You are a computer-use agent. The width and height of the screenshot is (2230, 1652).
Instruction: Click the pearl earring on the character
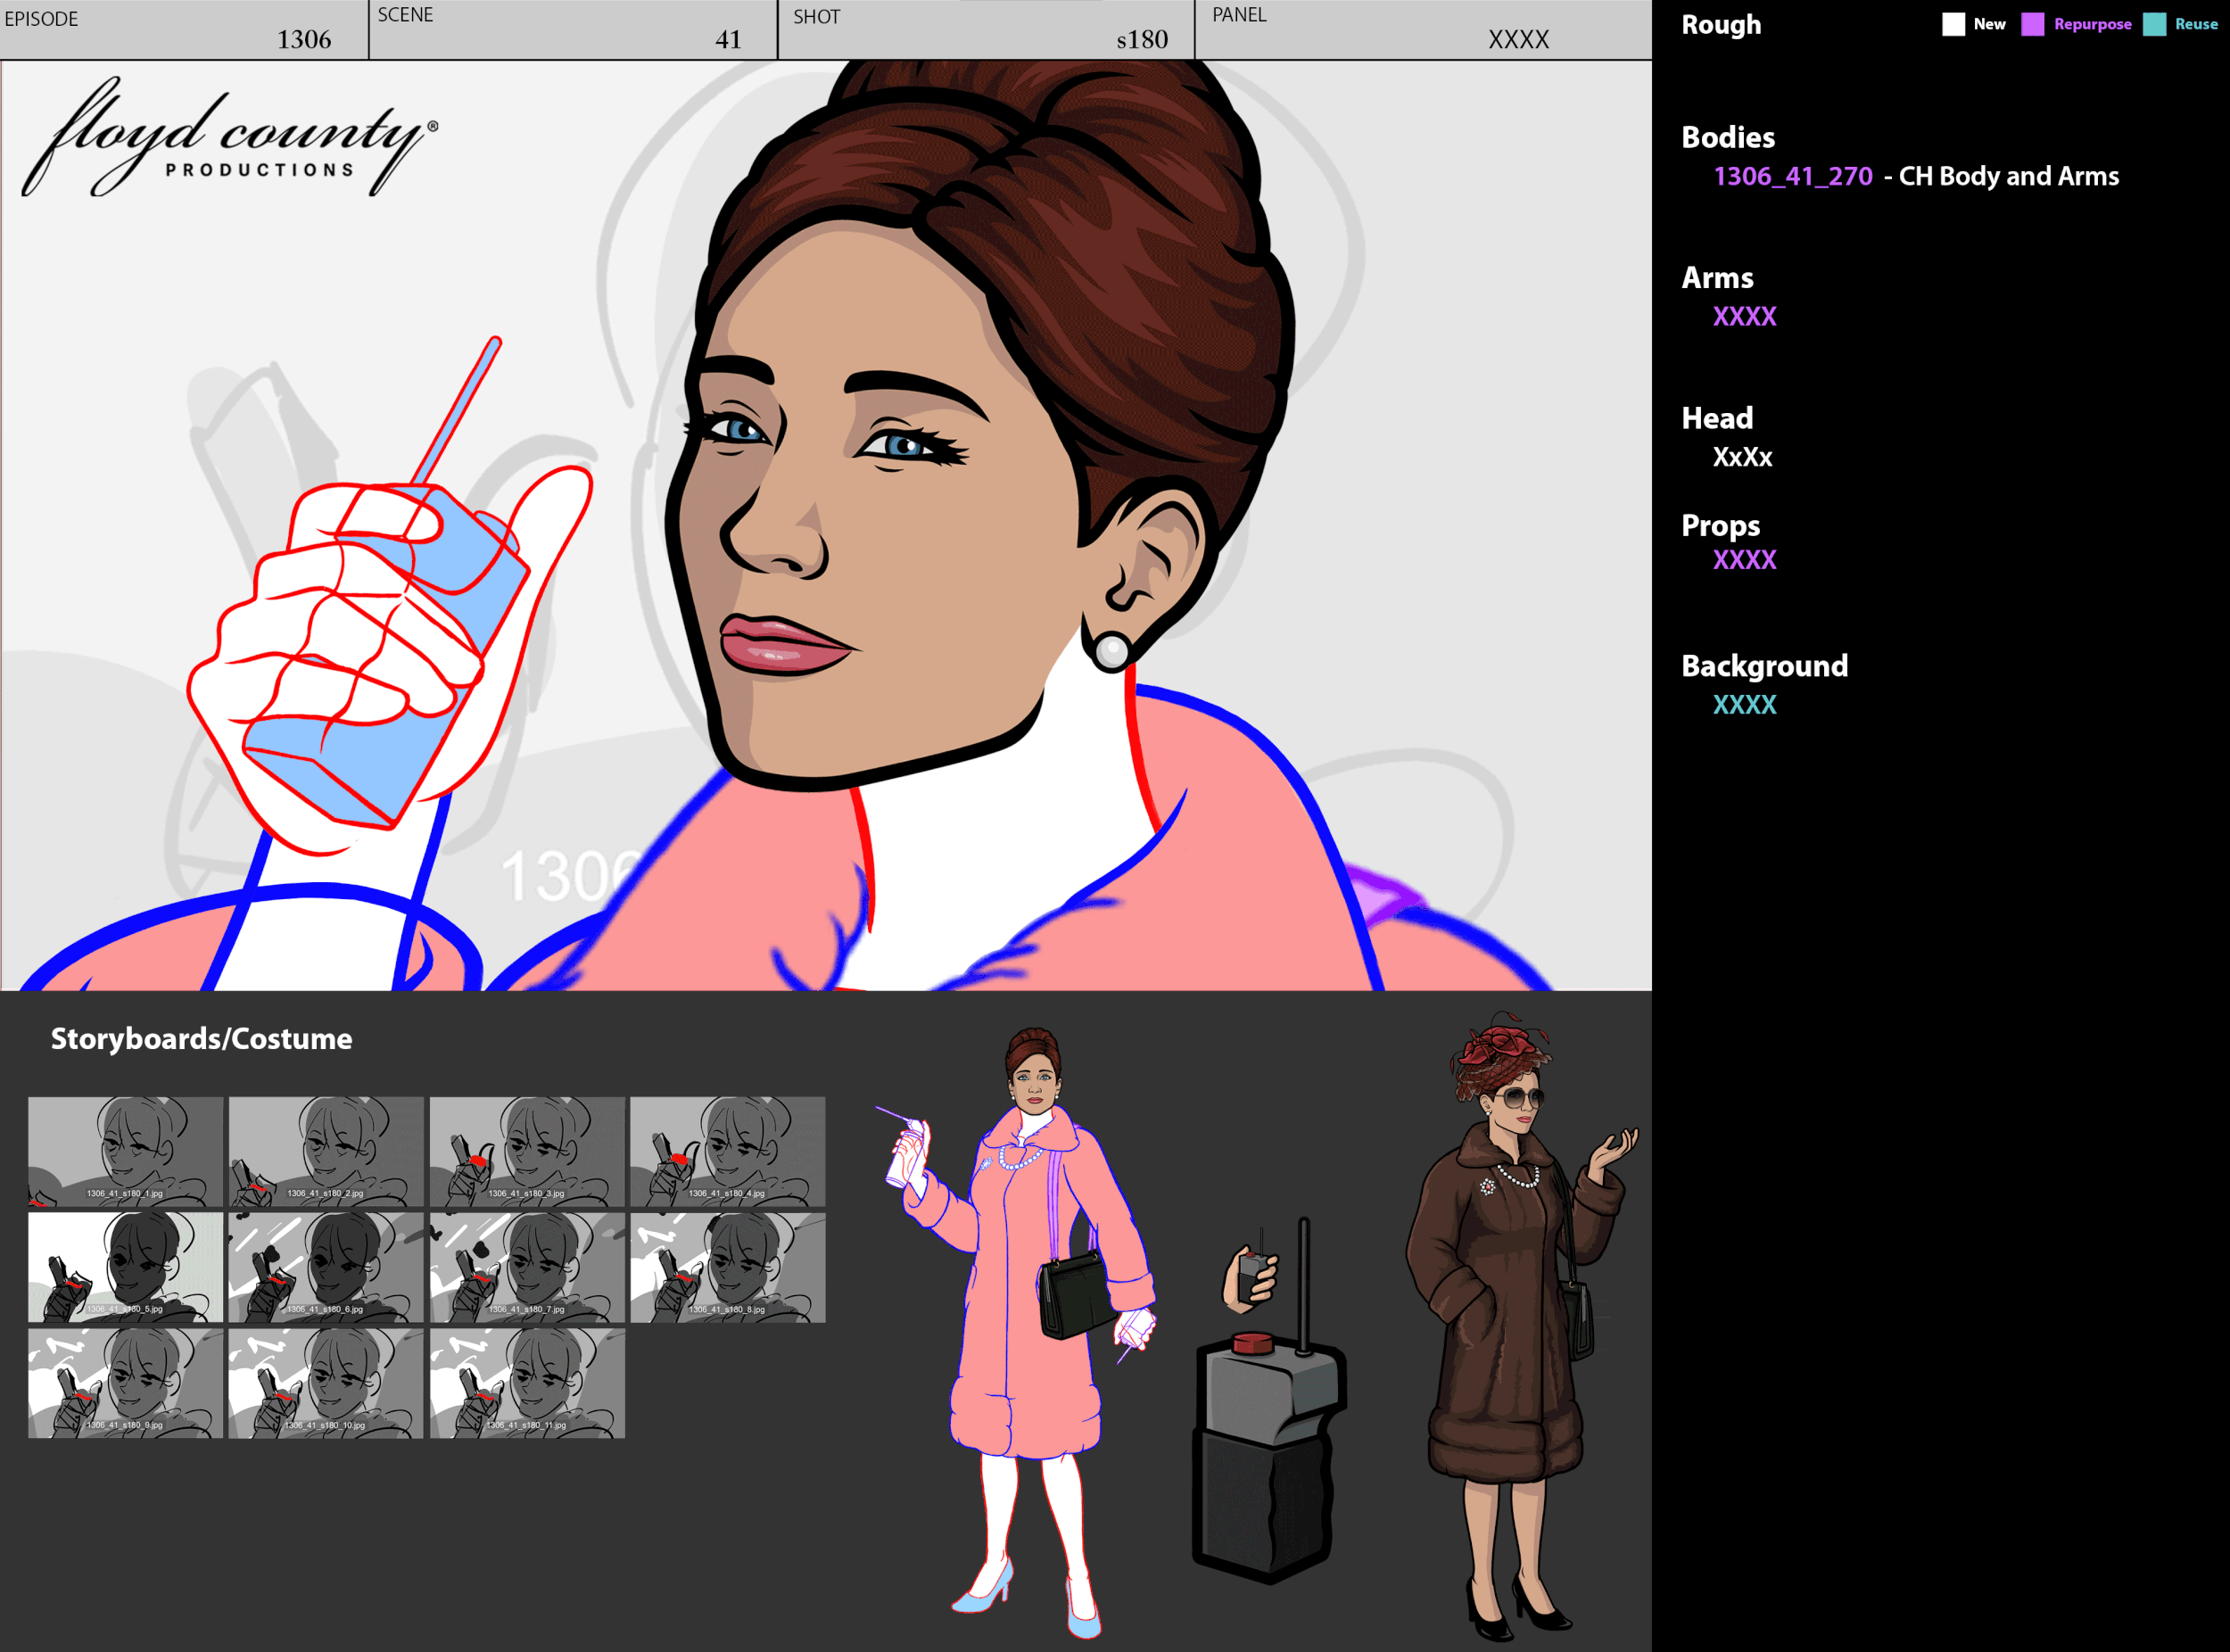coord(1112,652)
